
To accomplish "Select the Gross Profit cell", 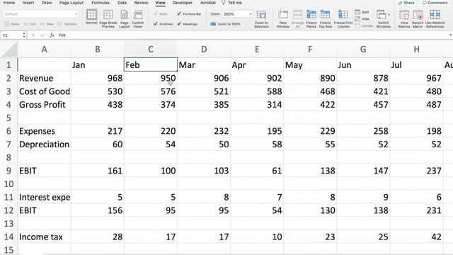I will [x=44, y=104].
